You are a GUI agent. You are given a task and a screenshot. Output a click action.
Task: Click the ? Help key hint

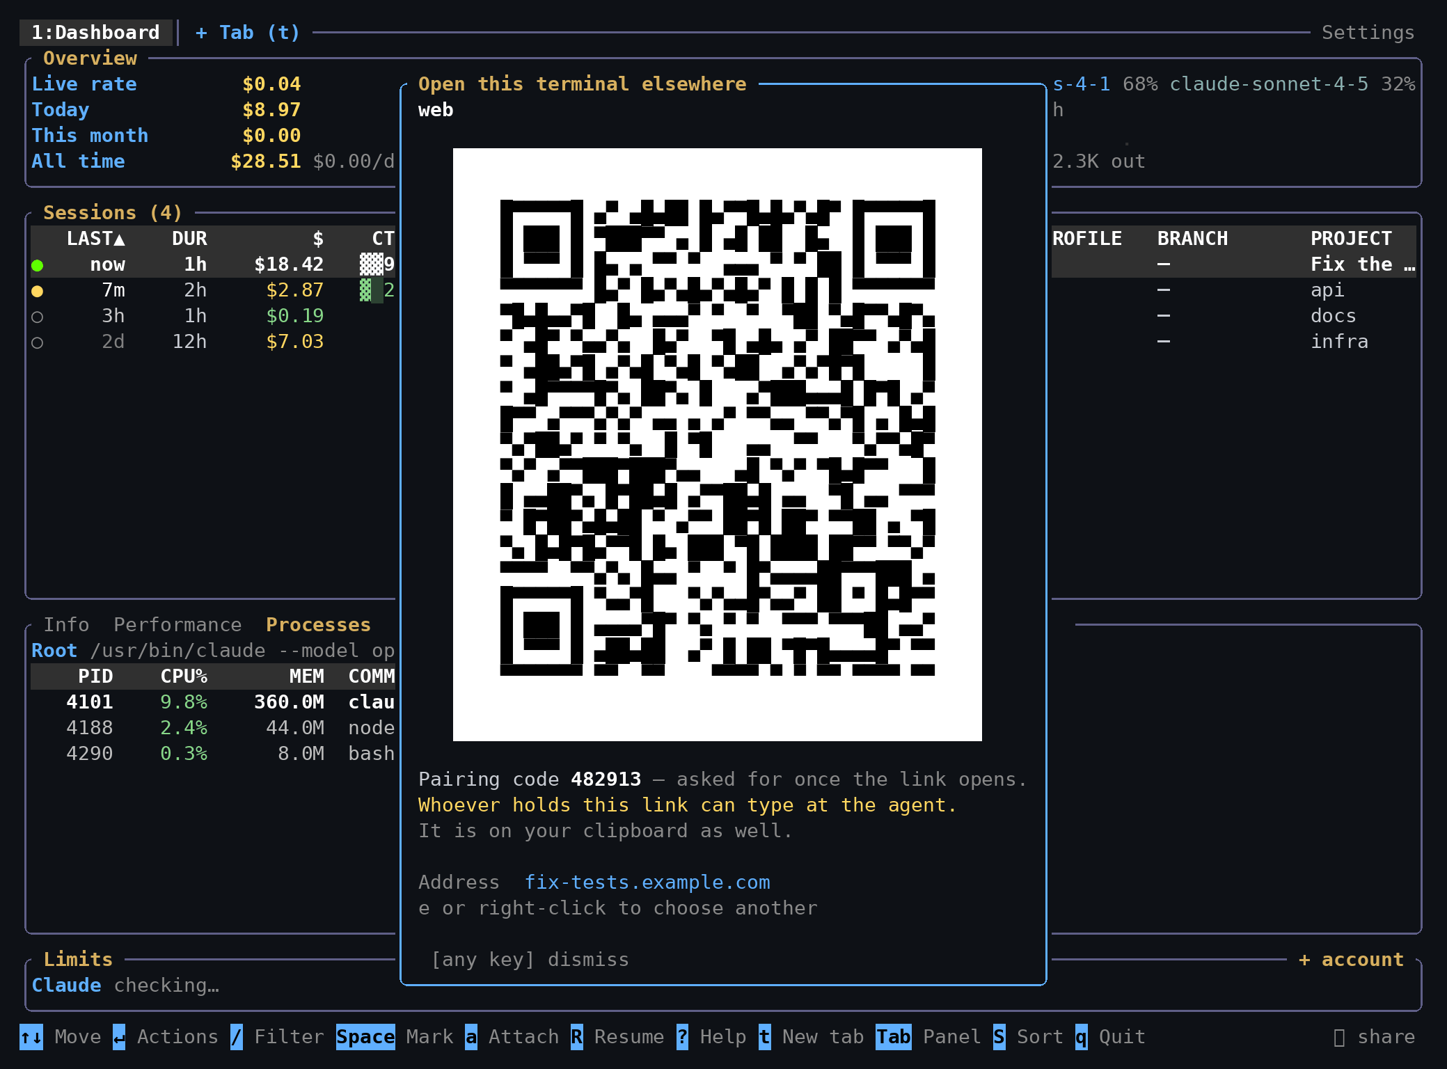click(711, 1037)
